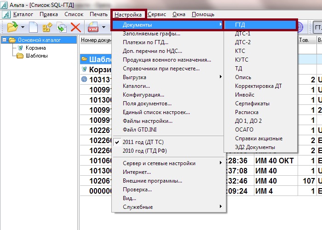
Task: Create a new blank document from toolbar
Action: (x=34, y=28)
